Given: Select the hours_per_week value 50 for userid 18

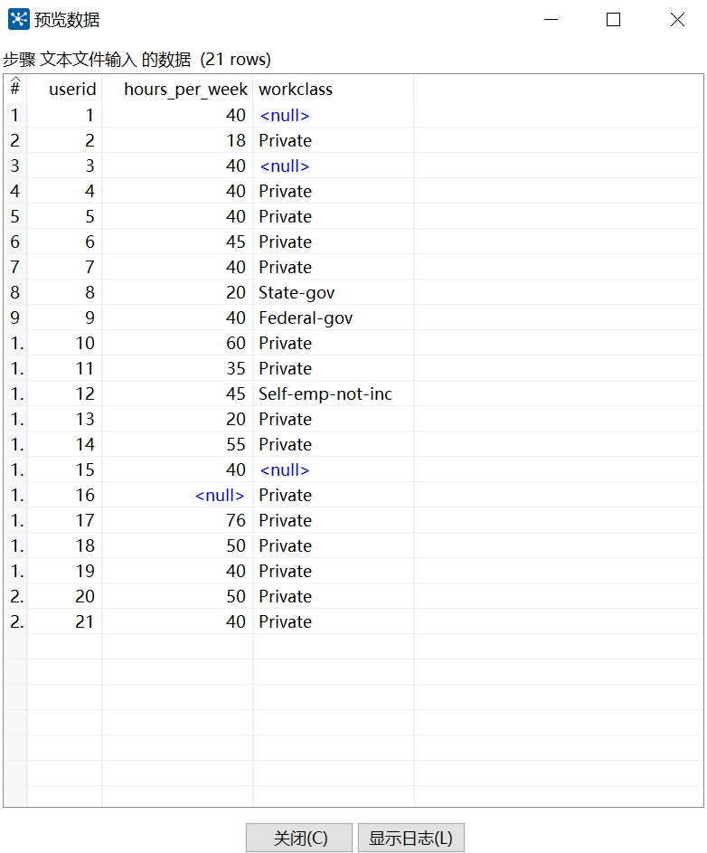Looking at the screenshot, I should coord(178,545).
